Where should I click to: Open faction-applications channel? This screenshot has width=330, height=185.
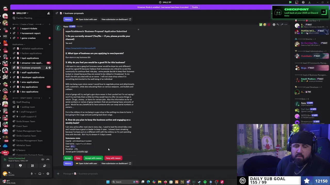pyautogui.click(x=31, y=53)
